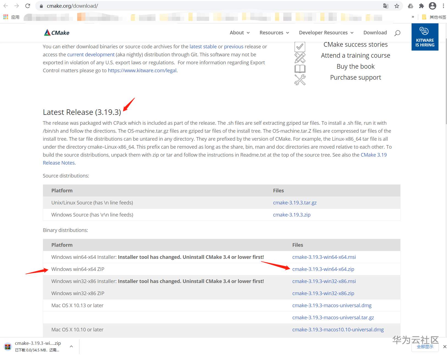Viewport: 447px width, 355px height.
Task: Download cmake-3.19.3.zip source
Action: (x=292, y=215)
